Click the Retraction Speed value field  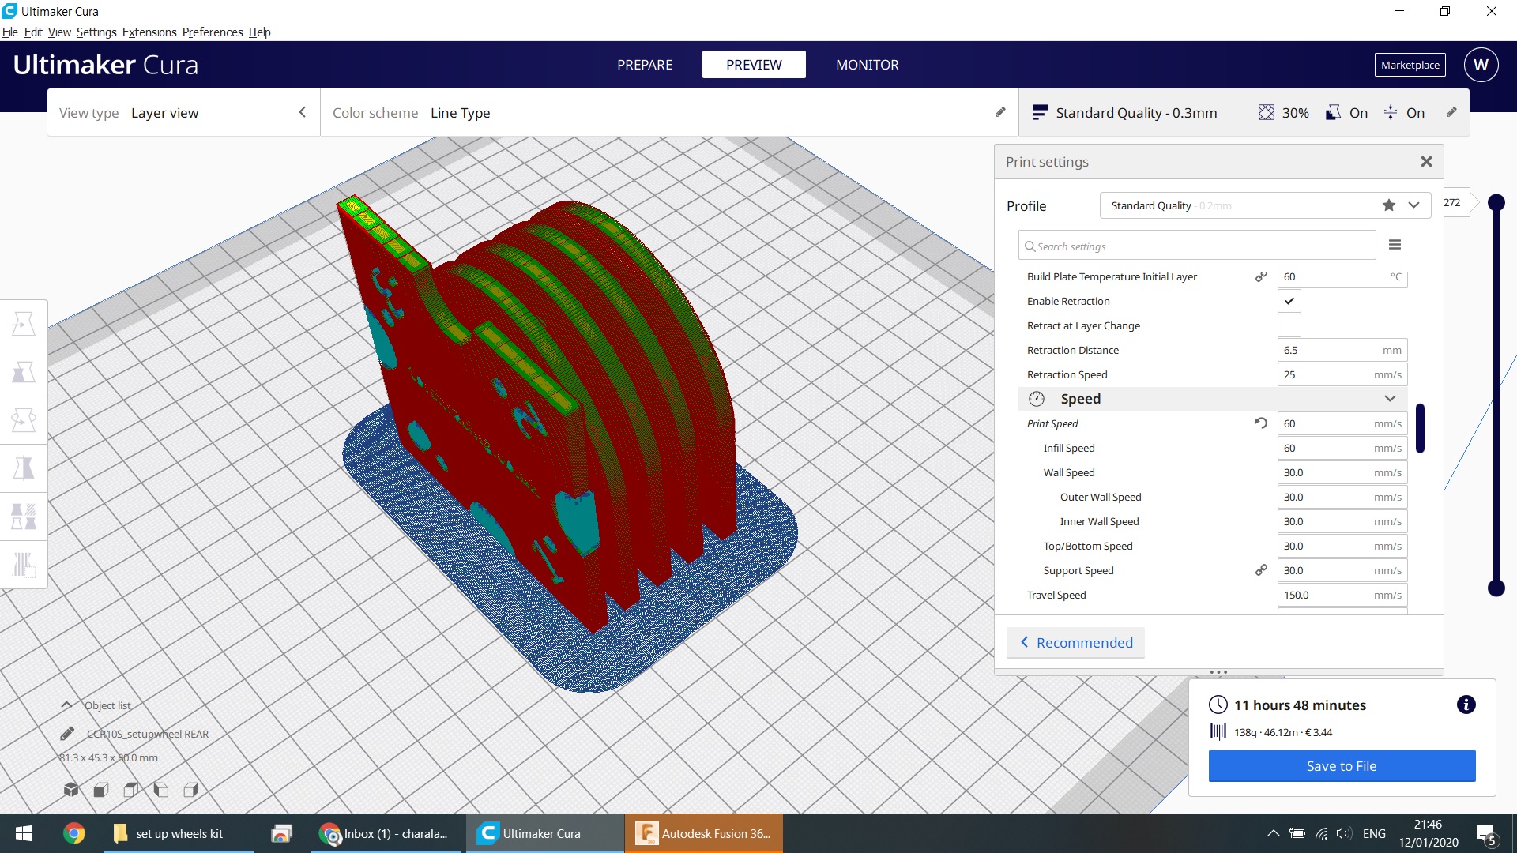click(1342, 374)
